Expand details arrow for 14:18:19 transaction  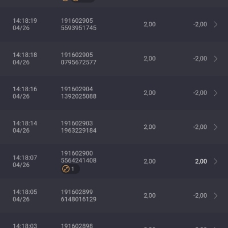point(215,25)
